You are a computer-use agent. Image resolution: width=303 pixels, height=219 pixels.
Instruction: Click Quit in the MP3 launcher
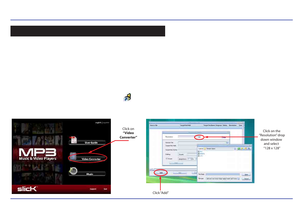point(105,189)
